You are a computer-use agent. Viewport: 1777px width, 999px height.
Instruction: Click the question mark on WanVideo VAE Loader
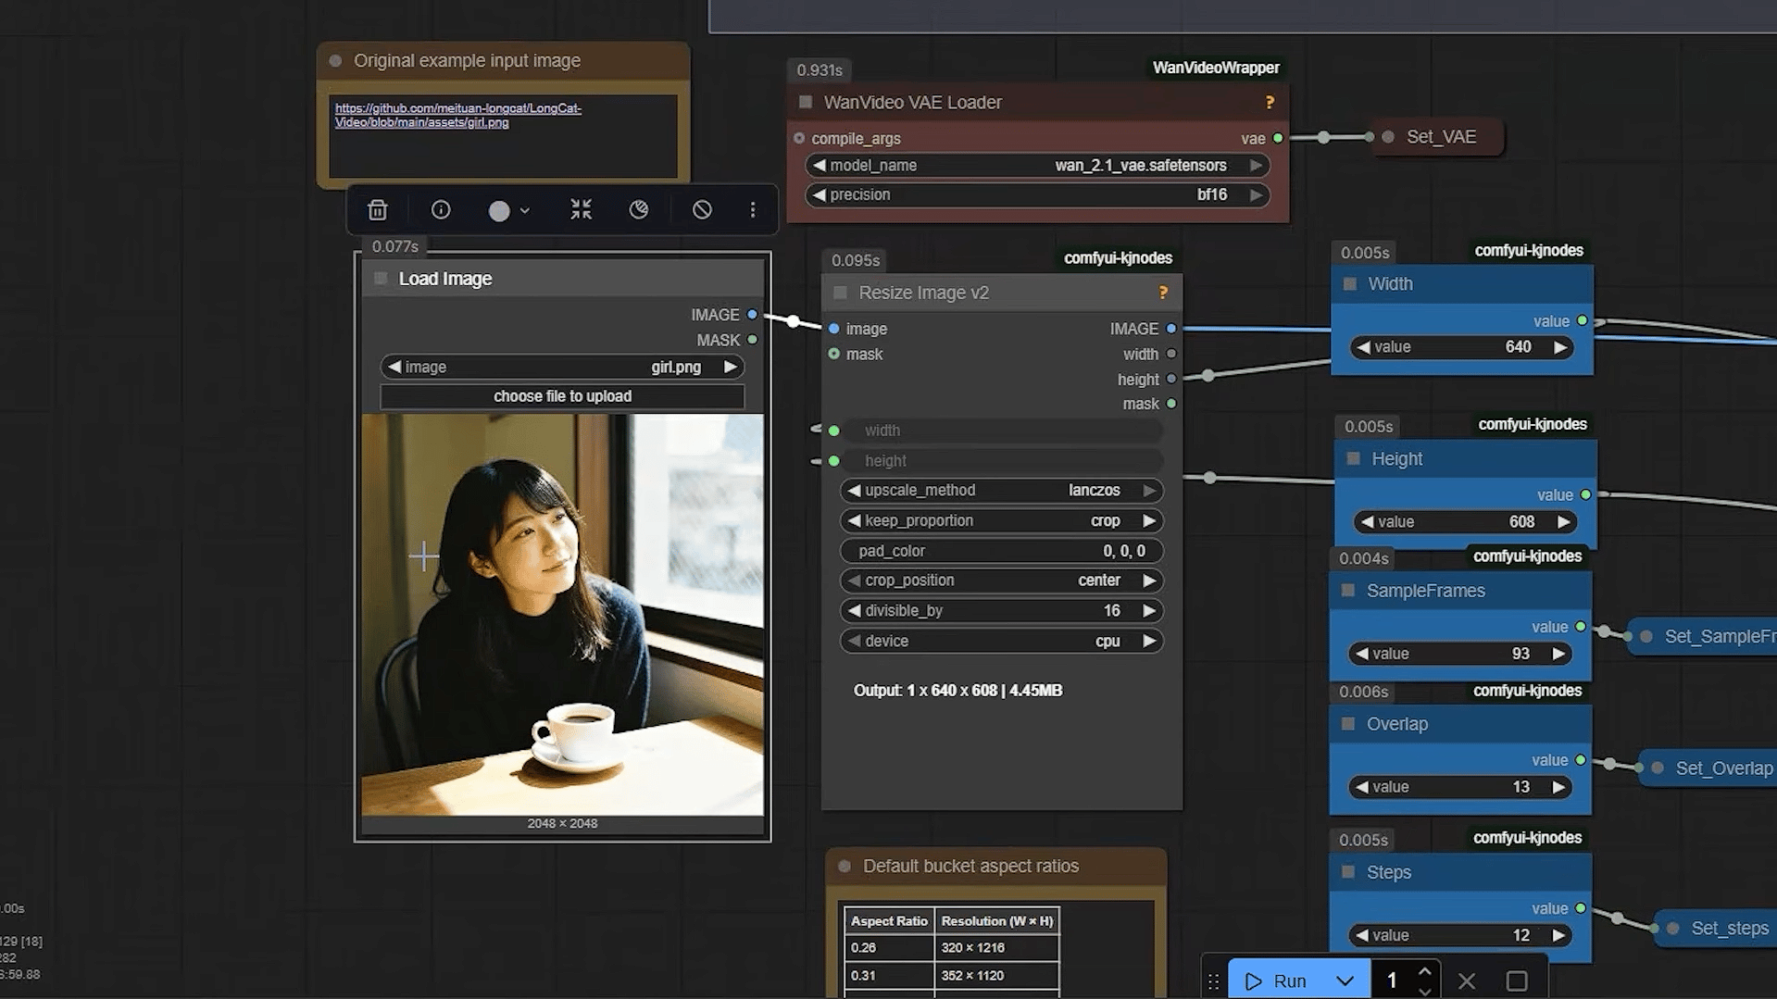(1270, 103)
